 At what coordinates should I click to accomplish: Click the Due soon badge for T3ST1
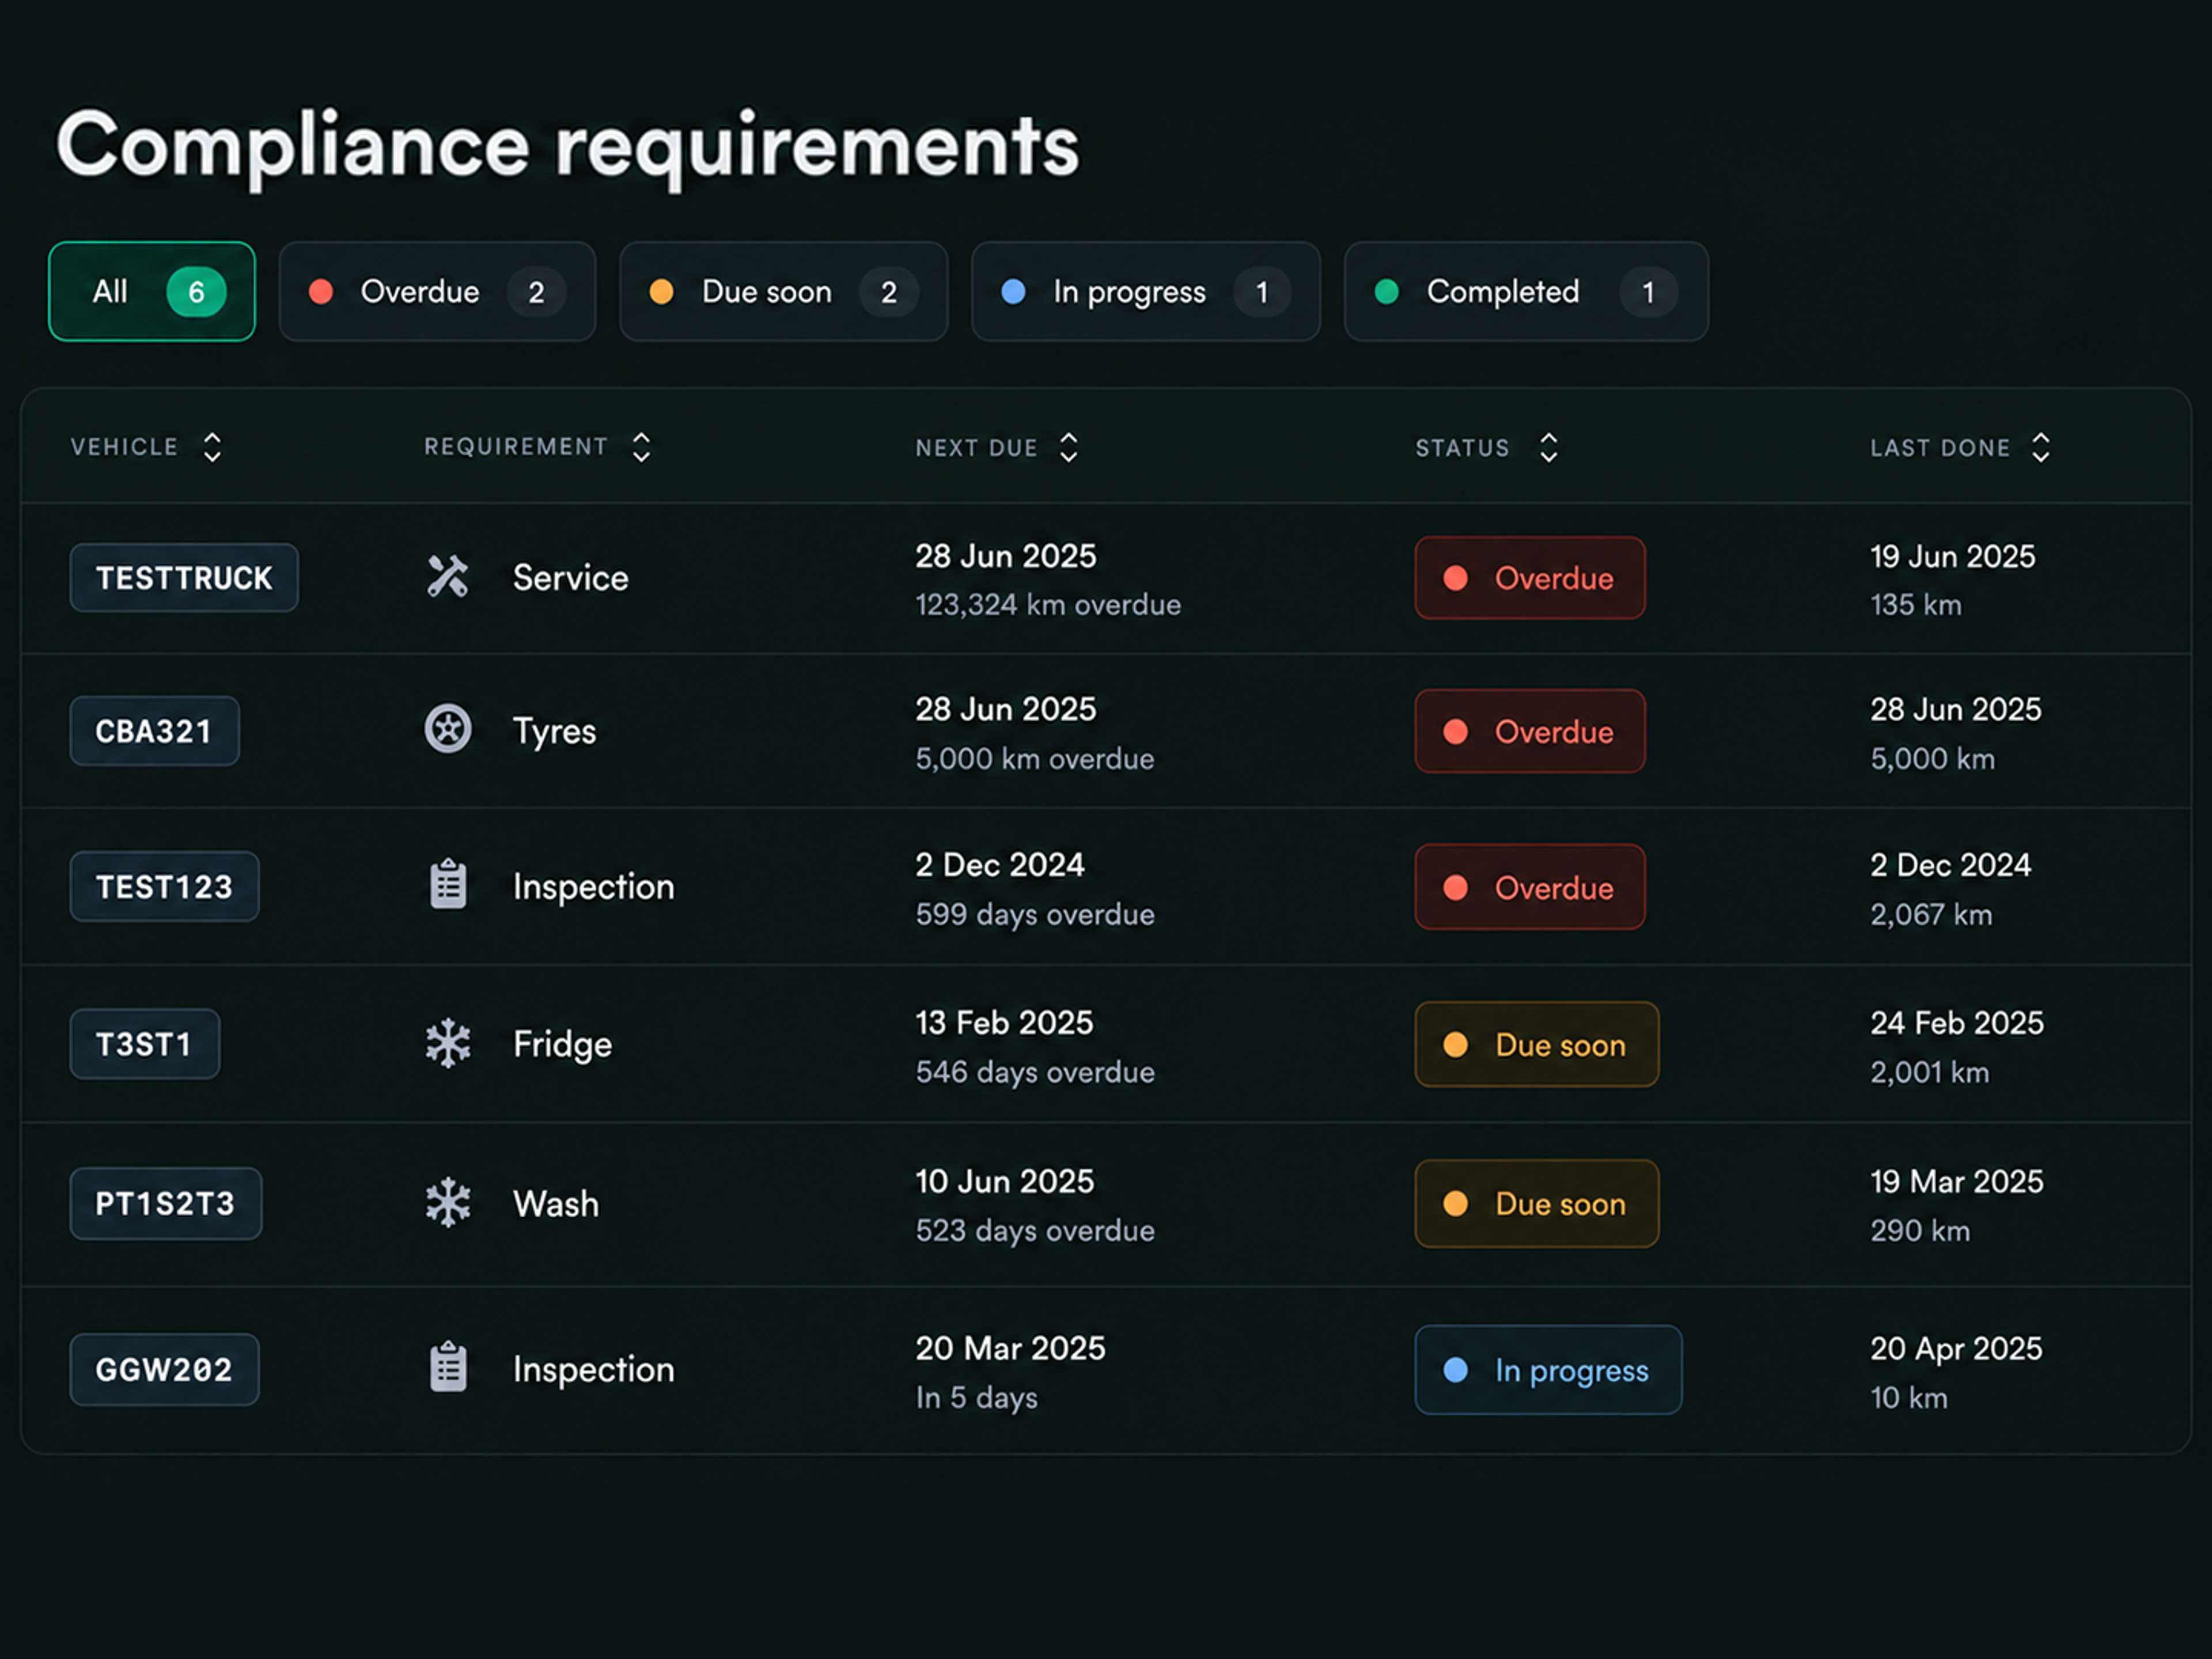(1536, 1044)
